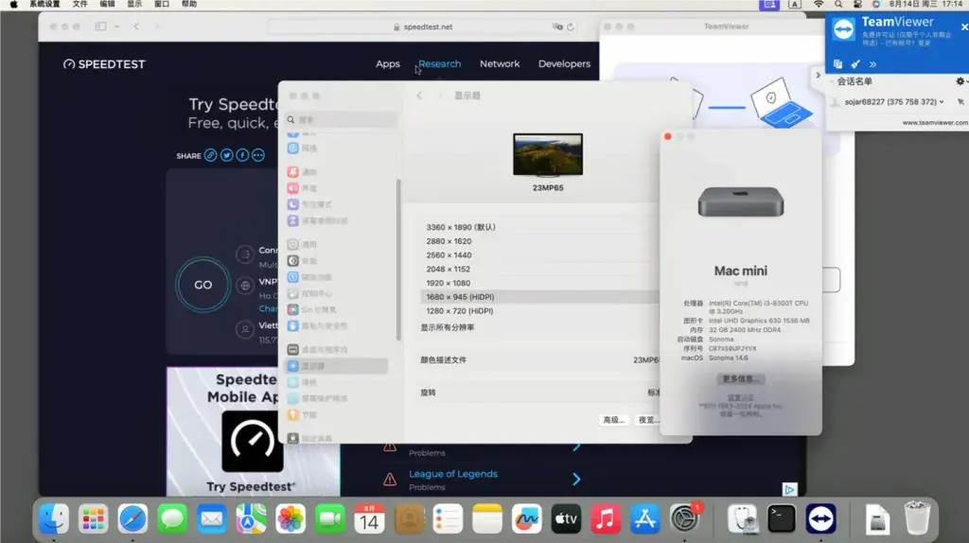This screenshot has height=543, width=969.
Task: Select 1280 × 720 (HiDPI) resolution
Action: tap(459, 310)
